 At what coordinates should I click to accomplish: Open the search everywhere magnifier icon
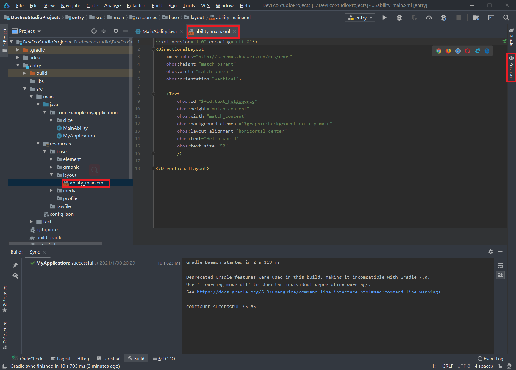pyautogui.click(x=506, y=18)
